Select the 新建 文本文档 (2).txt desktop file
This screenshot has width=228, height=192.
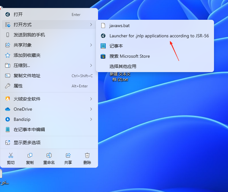120,77
